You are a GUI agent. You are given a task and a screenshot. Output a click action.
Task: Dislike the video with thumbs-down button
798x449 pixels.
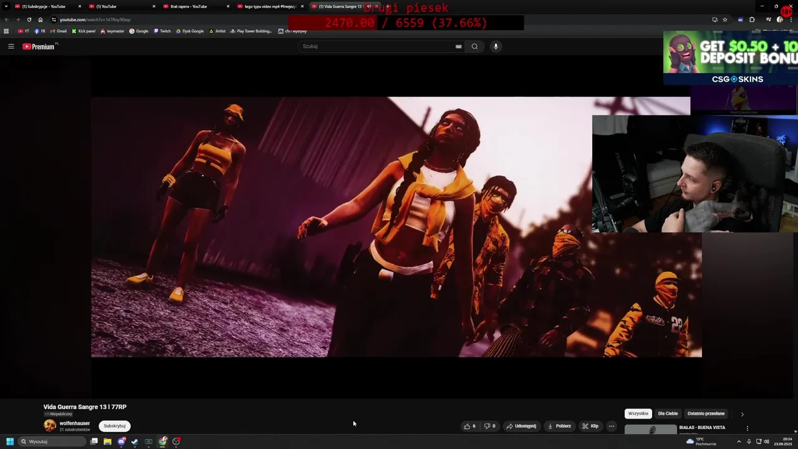pyautogui.click(x=490, y=426)
